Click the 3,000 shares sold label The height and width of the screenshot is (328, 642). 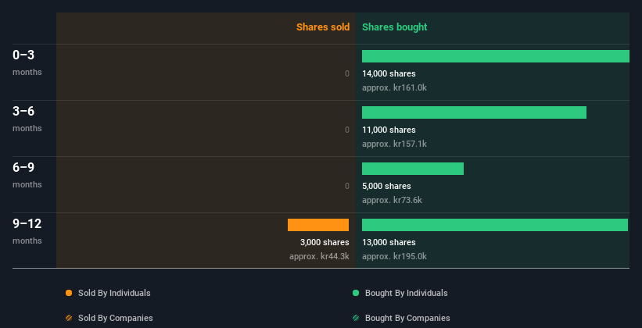tap(325, 242)
